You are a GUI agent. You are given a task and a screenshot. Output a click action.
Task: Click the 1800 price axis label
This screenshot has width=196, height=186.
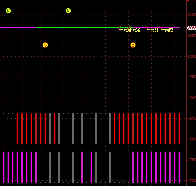pyautogui.click(x=192, y=139)
